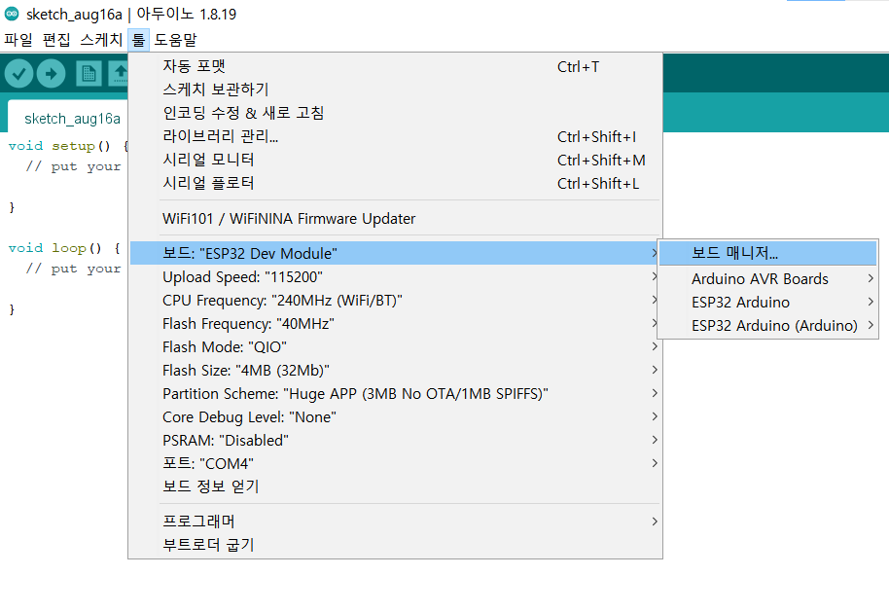Screen dimensions: 889x612
Task: Expand the 포트: "COM4" submenu
Action: 396,463
